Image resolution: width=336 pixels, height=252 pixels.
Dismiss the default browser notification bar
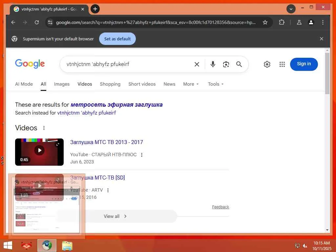322,39
